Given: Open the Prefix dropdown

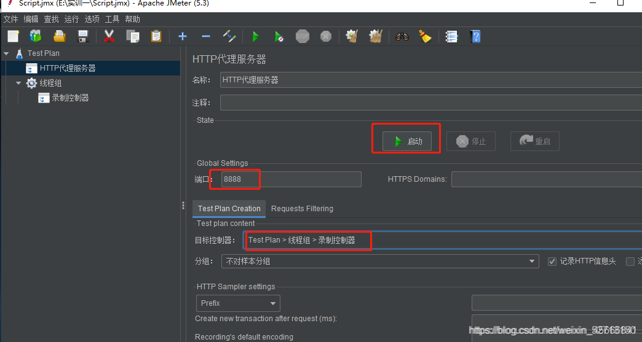Looking at the screenshot, I should (238, 303).
